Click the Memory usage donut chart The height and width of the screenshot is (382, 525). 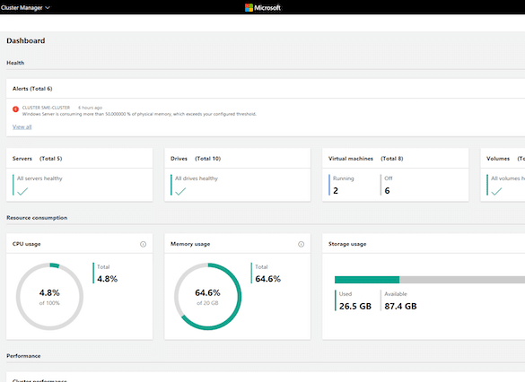coord(207,297)
